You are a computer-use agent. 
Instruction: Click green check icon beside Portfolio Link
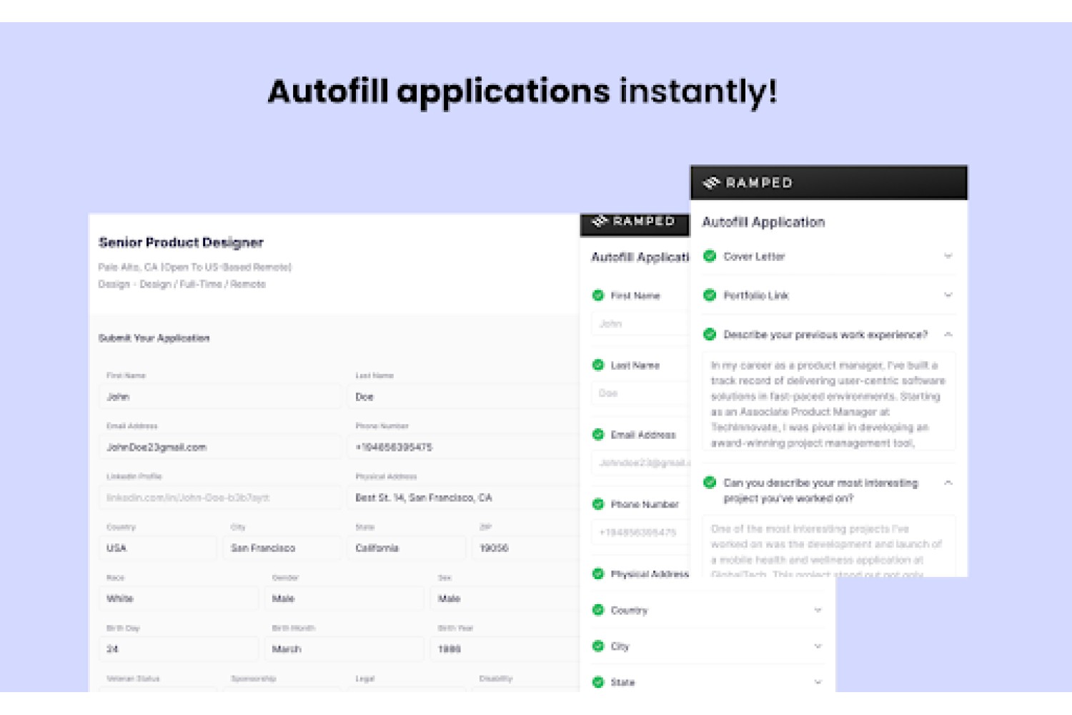coord(710,295)
